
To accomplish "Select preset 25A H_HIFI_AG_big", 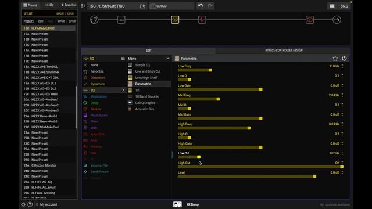I will pos(49,182).
